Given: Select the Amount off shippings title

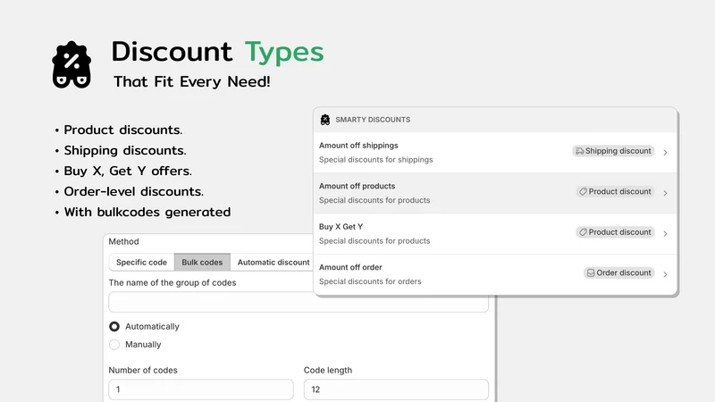Looking at the screenshot, I should click(x=358, y=146).
